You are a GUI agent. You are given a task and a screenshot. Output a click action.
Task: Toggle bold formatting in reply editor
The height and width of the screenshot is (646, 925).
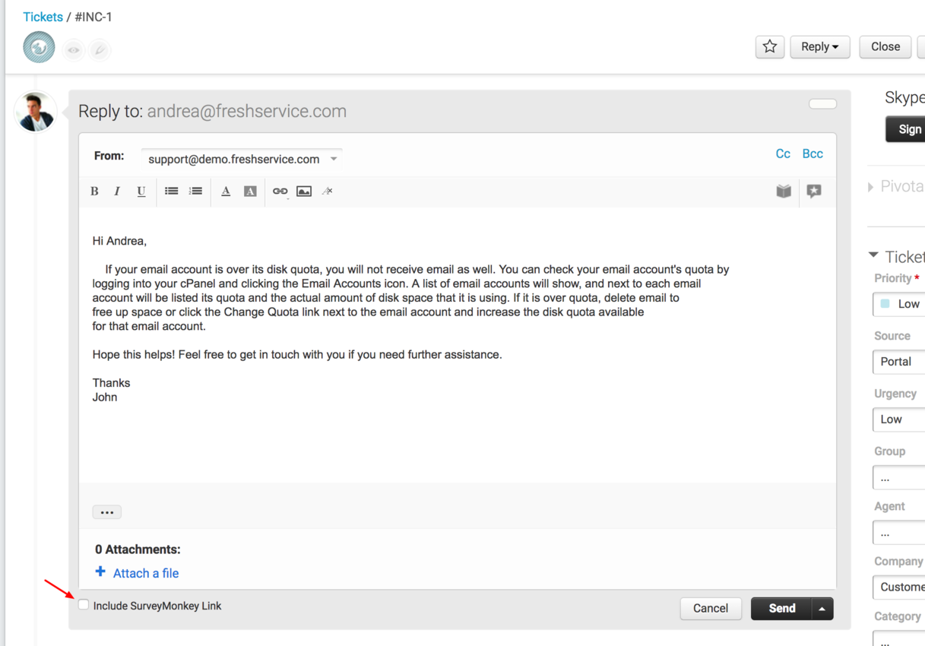(x=94, y=192)
